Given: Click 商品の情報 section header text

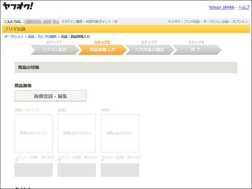Looking at the screenshot, I should click(29, 68).
